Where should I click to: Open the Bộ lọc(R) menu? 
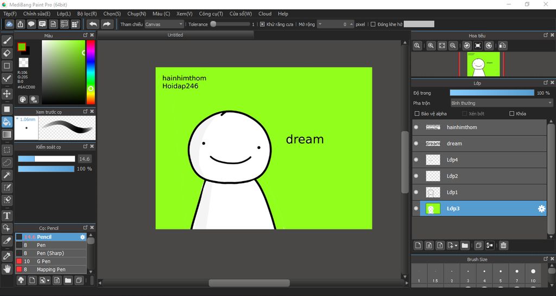87,14
